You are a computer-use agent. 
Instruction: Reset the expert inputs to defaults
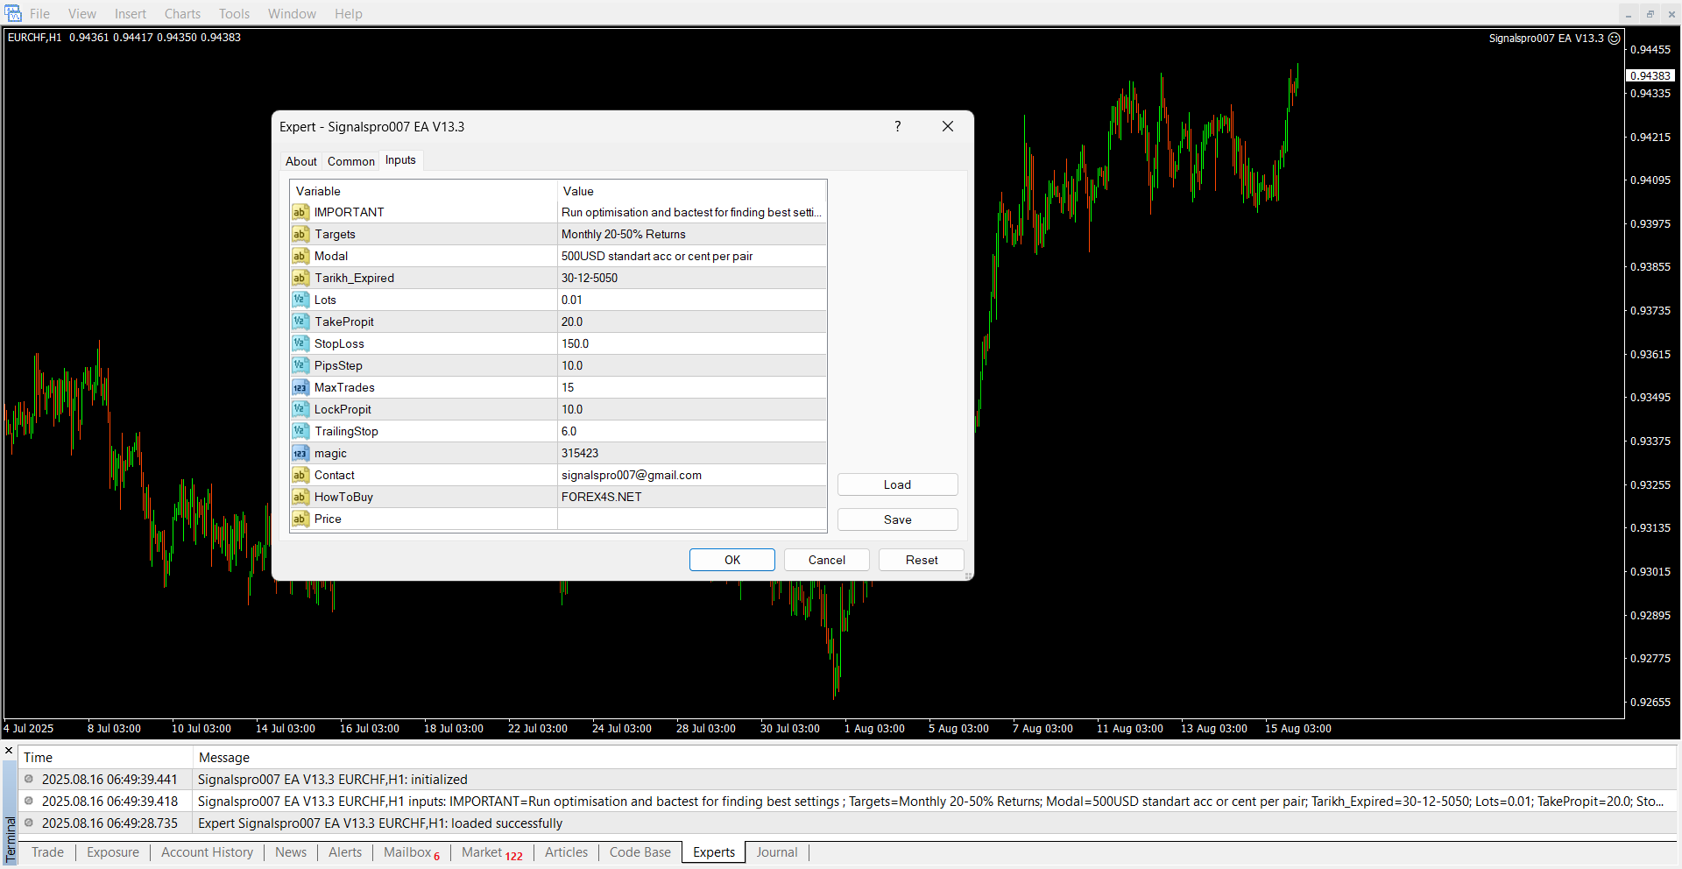coord(921,560)
